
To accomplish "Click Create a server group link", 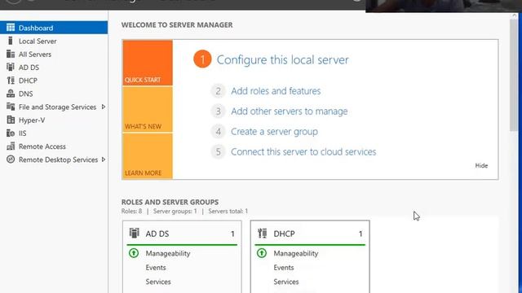I will [274, 132].
